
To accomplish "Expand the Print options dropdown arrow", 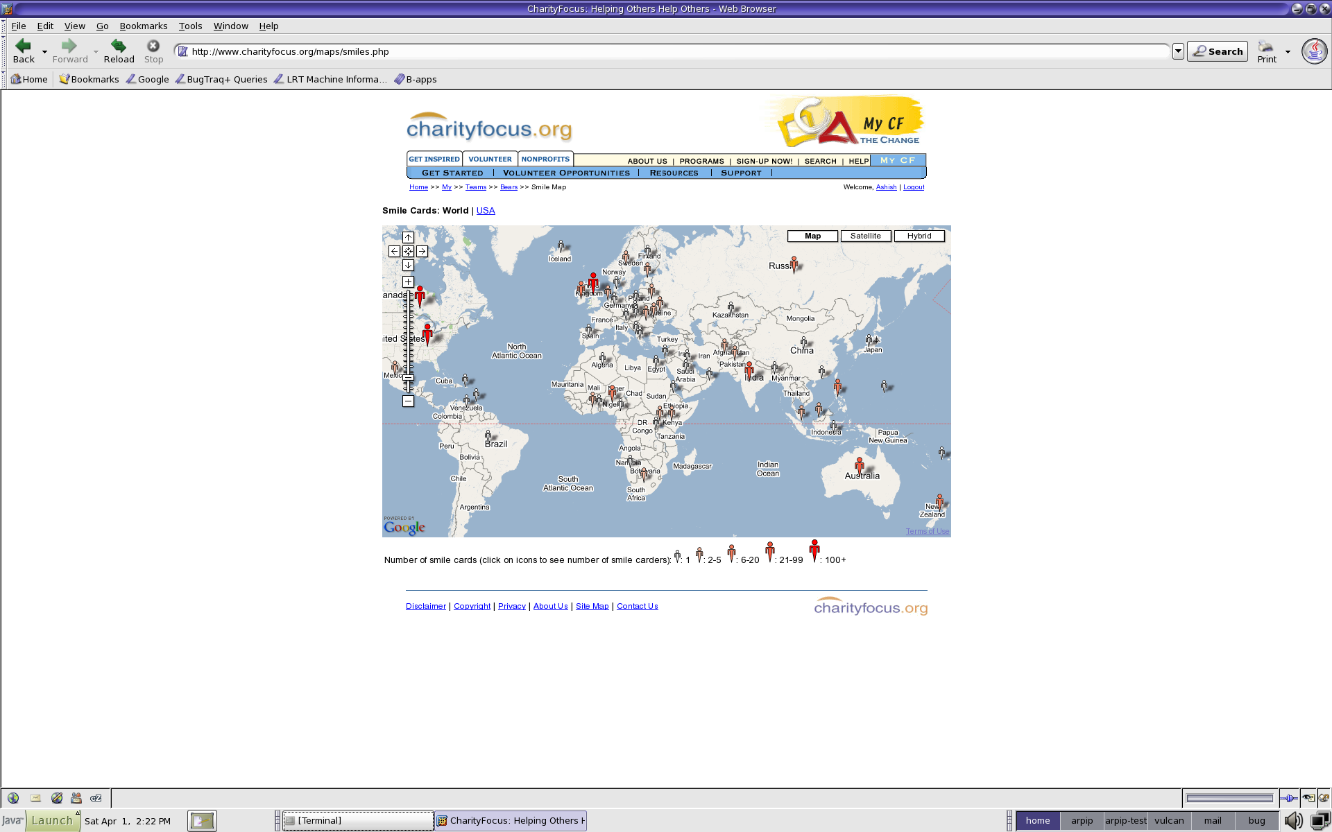I will click(x=1288, y=52).
